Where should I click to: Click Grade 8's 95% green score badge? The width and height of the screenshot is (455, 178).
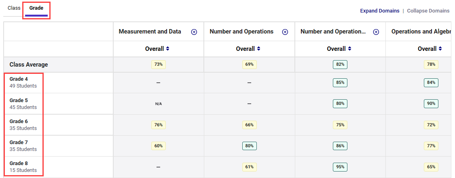tap(340, 167)
